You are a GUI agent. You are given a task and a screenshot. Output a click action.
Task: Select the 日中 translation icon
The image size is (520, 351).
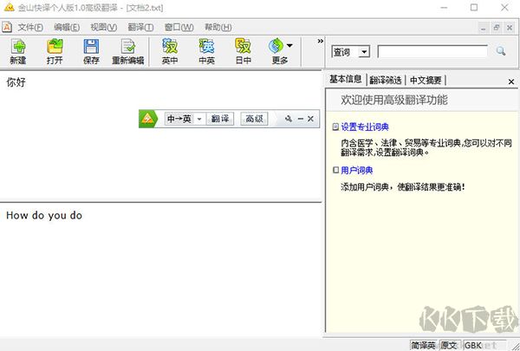click(244, 47)
